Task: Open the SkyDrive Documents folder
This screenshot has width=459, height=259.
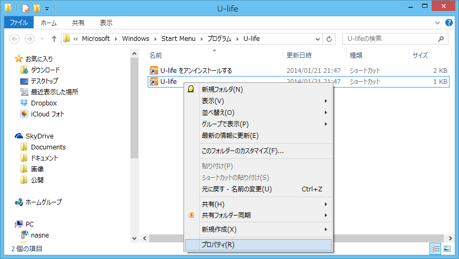Action: click(x=43, y=147)
